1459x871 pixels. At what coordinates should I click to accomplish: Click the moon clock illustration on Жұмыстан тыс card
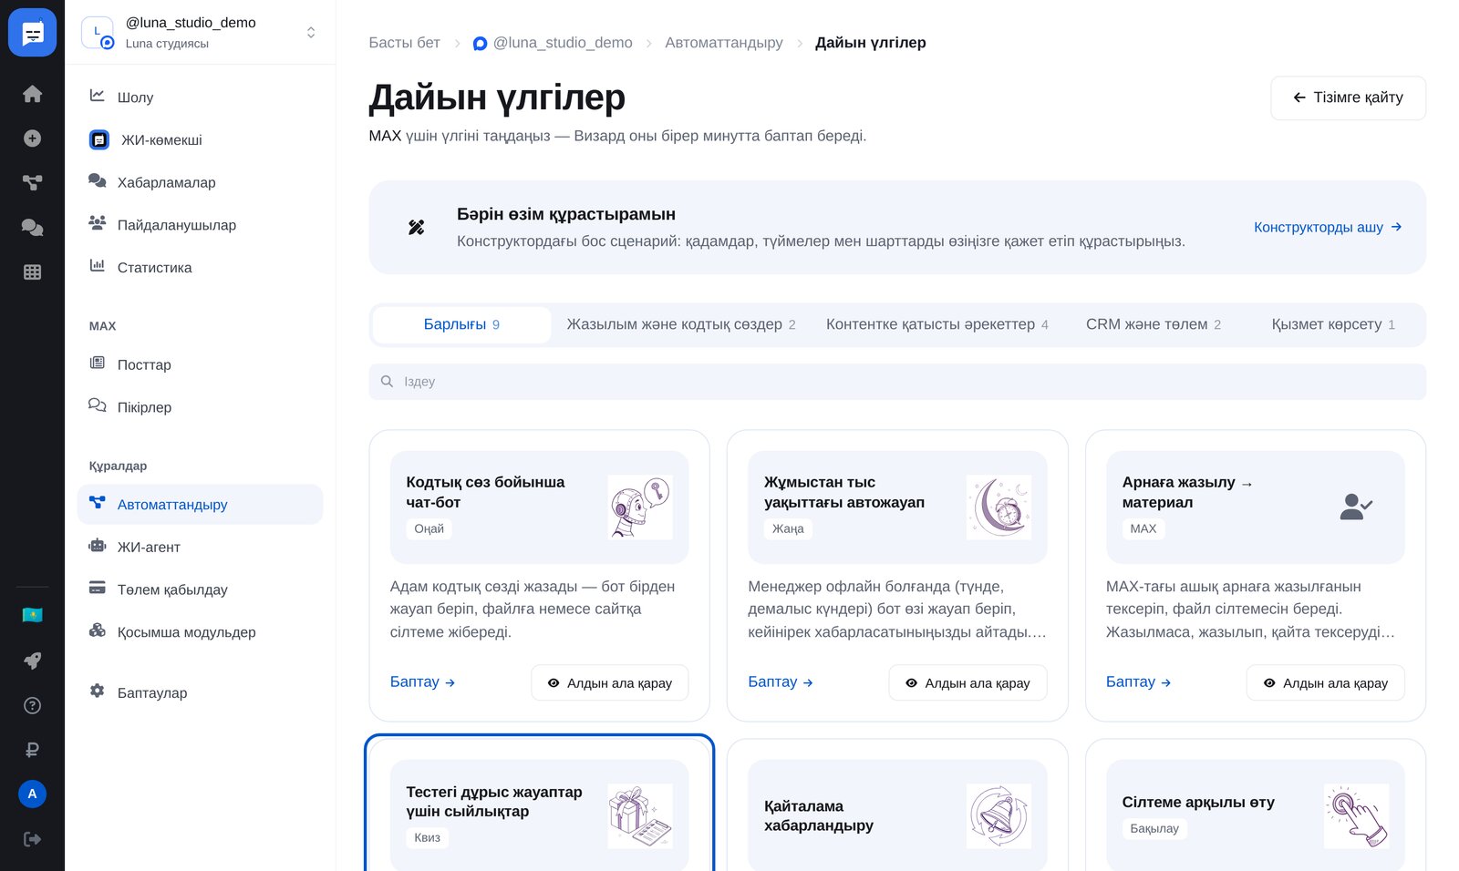click(999, 507)
